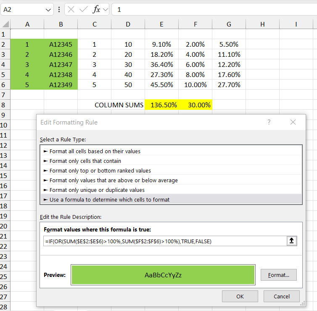Click the rule formula input field
The height and width of the screenshot is (311, 317).
pyautogui.click(x=165, y=241)
